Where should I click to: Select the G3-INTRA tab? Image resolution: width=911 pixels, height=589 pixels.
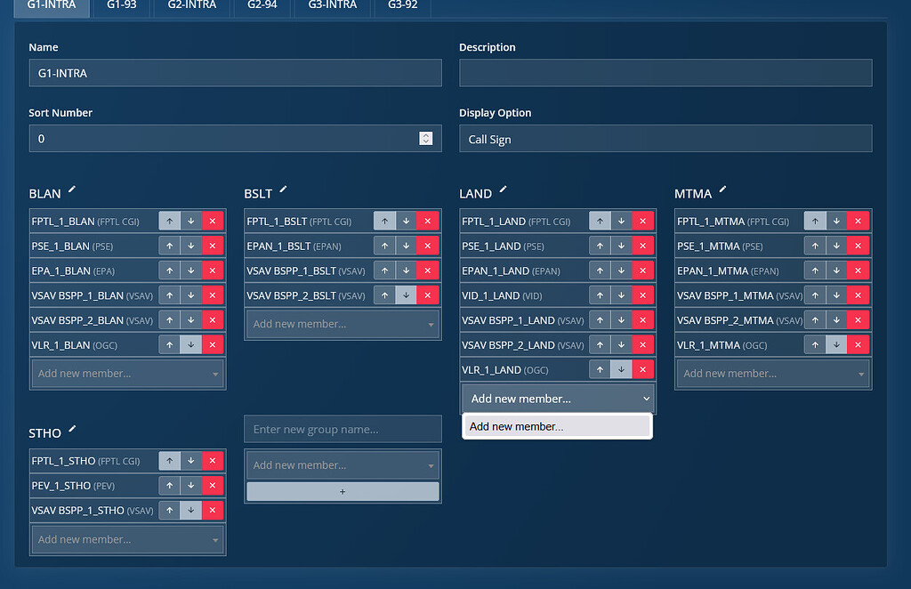click(x=333, y=6)
